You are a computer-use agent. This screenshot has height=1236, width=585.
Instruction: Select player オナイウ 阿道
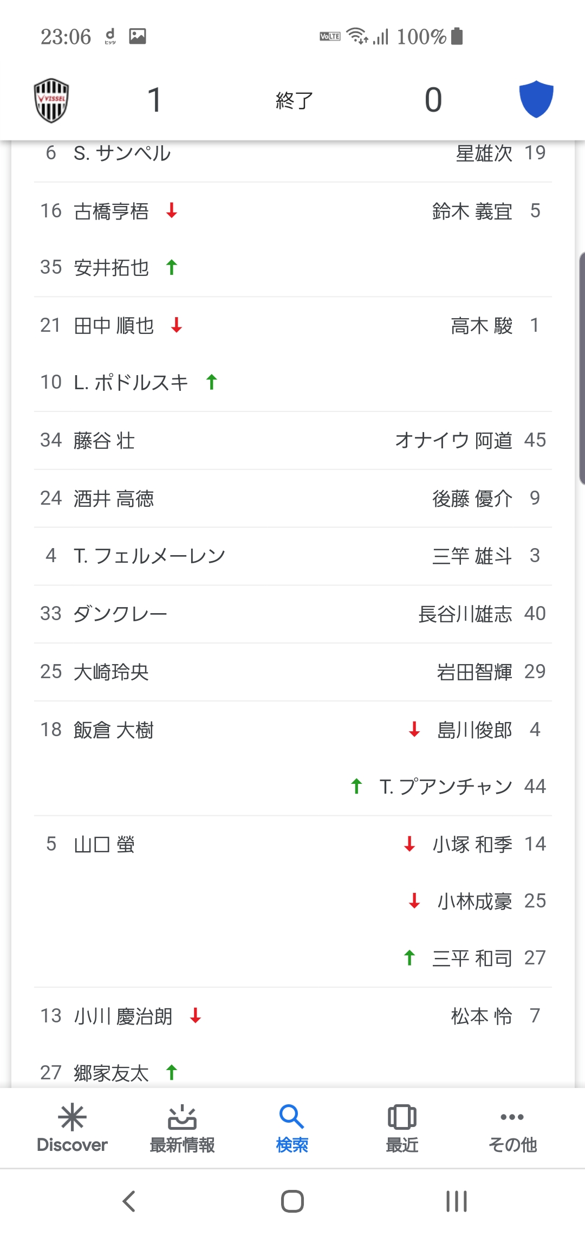click(454, 440)
